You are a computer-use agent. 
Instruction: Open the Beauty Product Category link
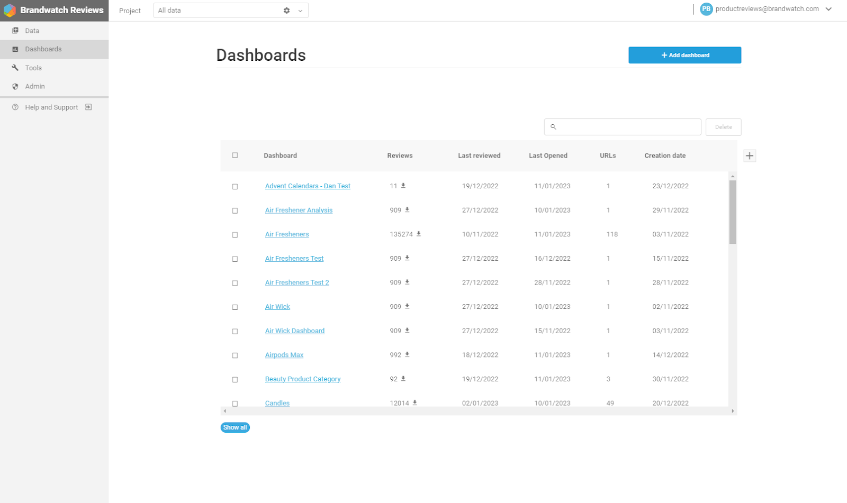(303, 379)
